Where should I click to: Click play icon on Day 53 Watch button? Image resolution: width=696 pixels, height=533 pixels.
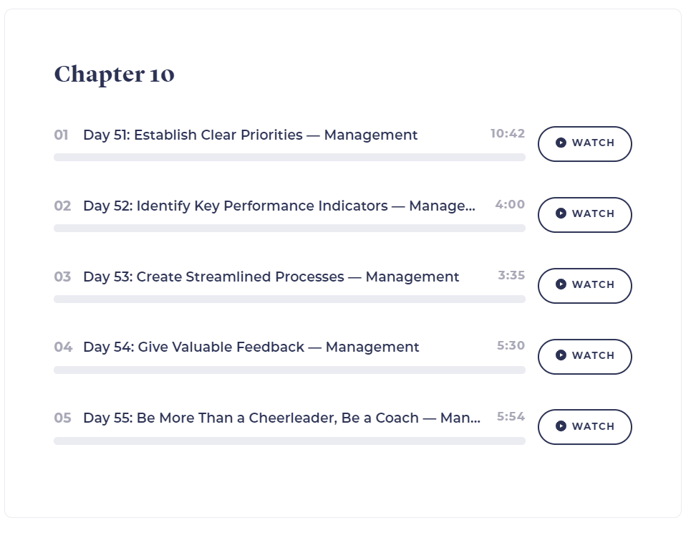(561, 284)
